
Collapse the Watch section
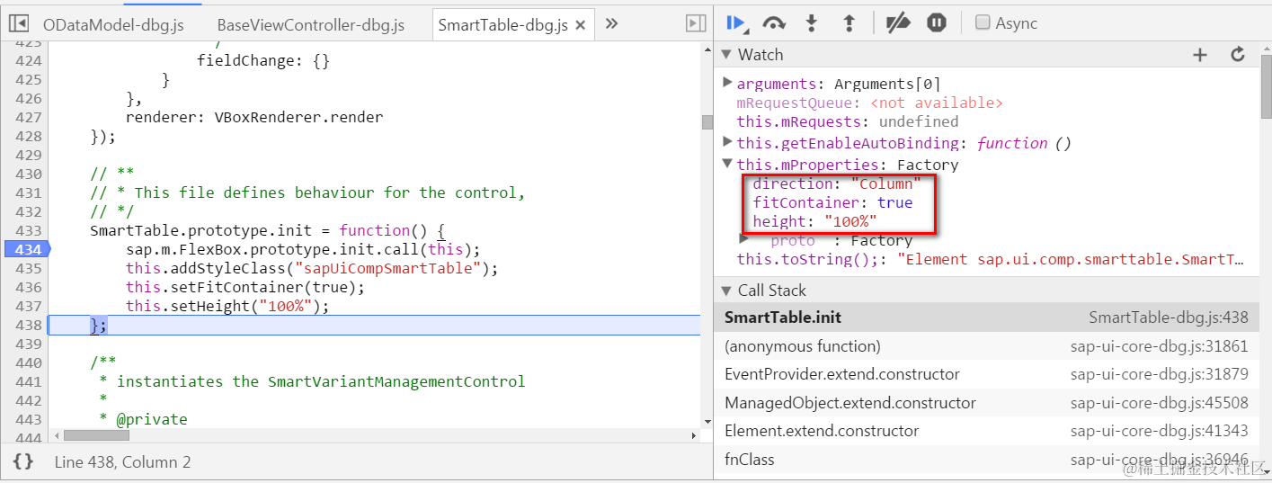(727, 55)
